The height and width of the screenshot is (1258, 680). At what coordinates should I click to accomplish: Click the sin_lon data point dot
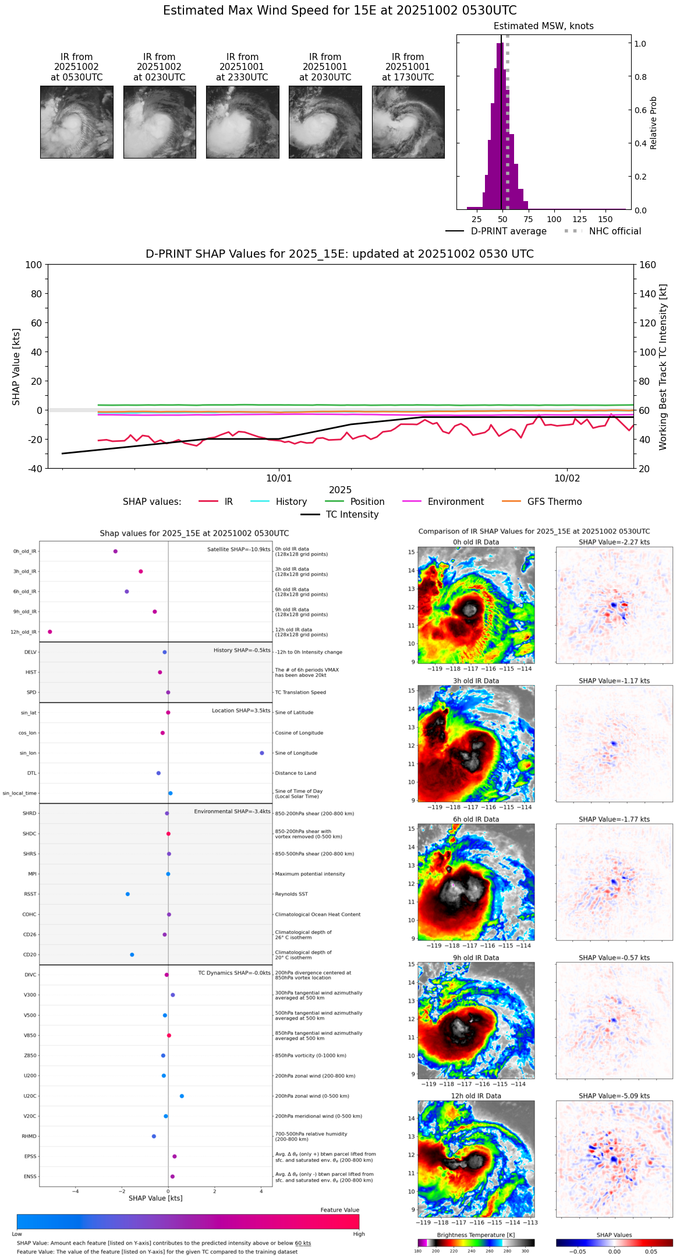(262, 753)
